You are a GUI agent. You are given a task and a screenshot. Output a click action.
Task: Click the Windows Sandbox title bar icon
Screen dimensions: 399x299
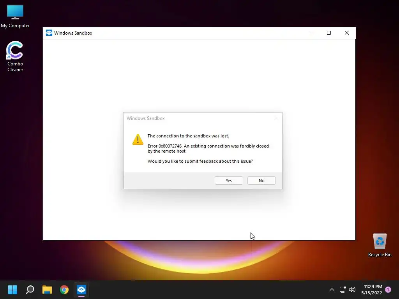point(49,33)
